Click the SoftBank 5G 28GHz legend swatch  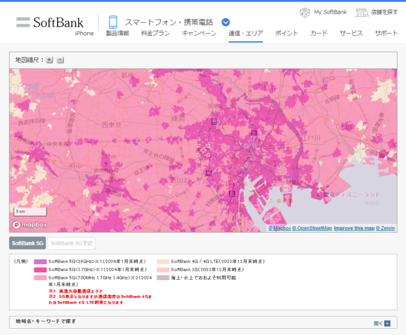(40, 262)
